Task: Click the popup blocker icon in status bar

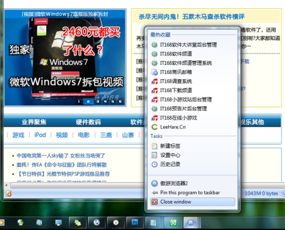Action: pos(8,194)
